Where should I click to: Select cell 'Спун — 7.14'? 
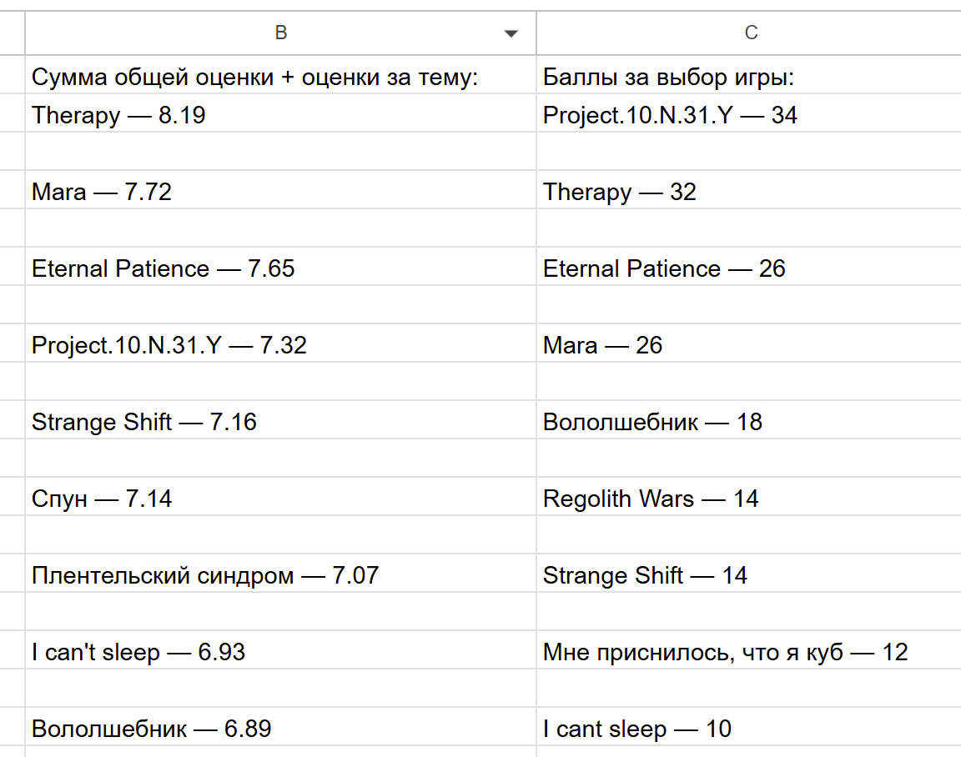[x=280, y=497]
